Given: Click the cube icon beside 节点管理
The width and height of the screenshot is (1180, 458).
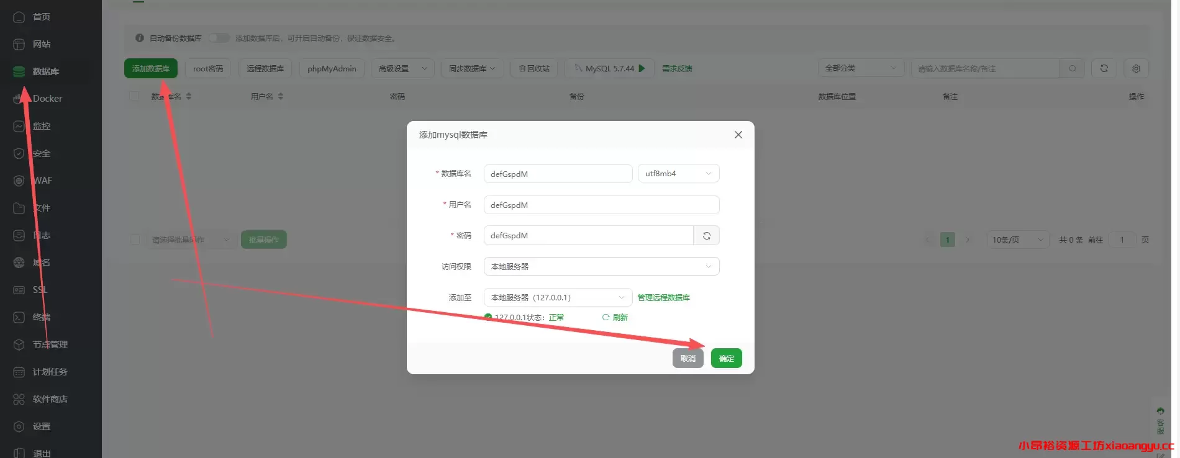Looking at the screenshot, I should tap(19, 344).
